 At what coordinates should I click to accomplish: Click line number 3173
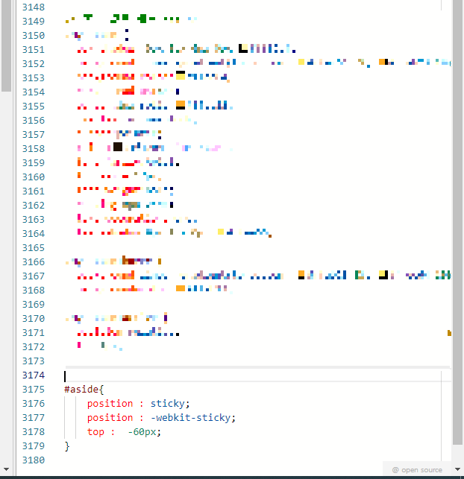click(34, 361)
